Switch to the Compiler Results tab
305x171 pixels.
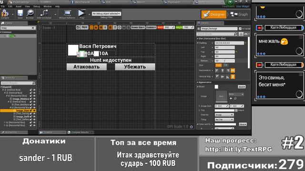[80, 133]
